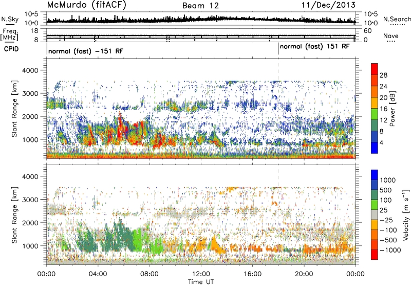
Task: Click the "16:00" time axis label
Action: coord(252,274)
